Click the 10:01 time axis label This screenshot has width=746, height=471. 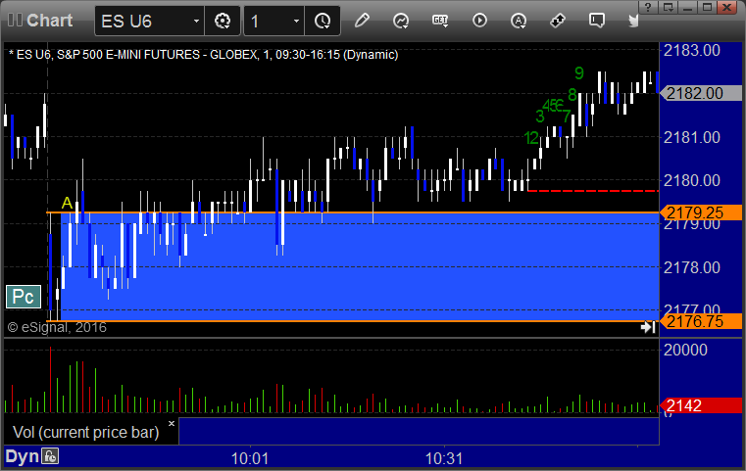click(x=250, y=458)
